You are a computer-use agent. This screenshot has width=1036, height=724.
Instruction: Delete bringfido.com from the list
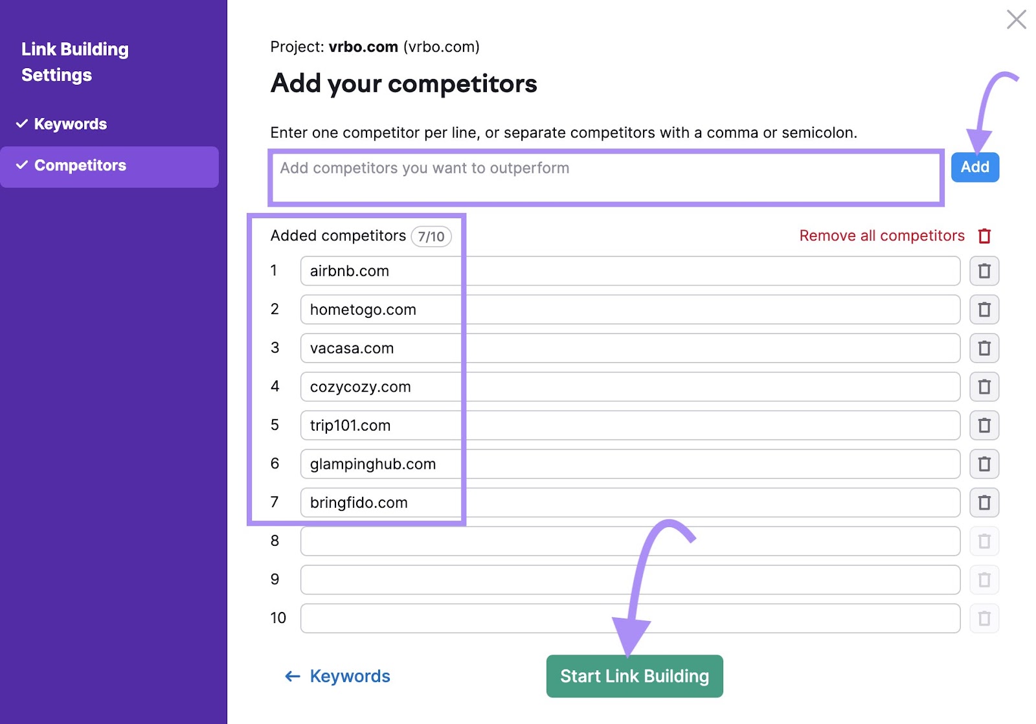[x=984, y=502]
